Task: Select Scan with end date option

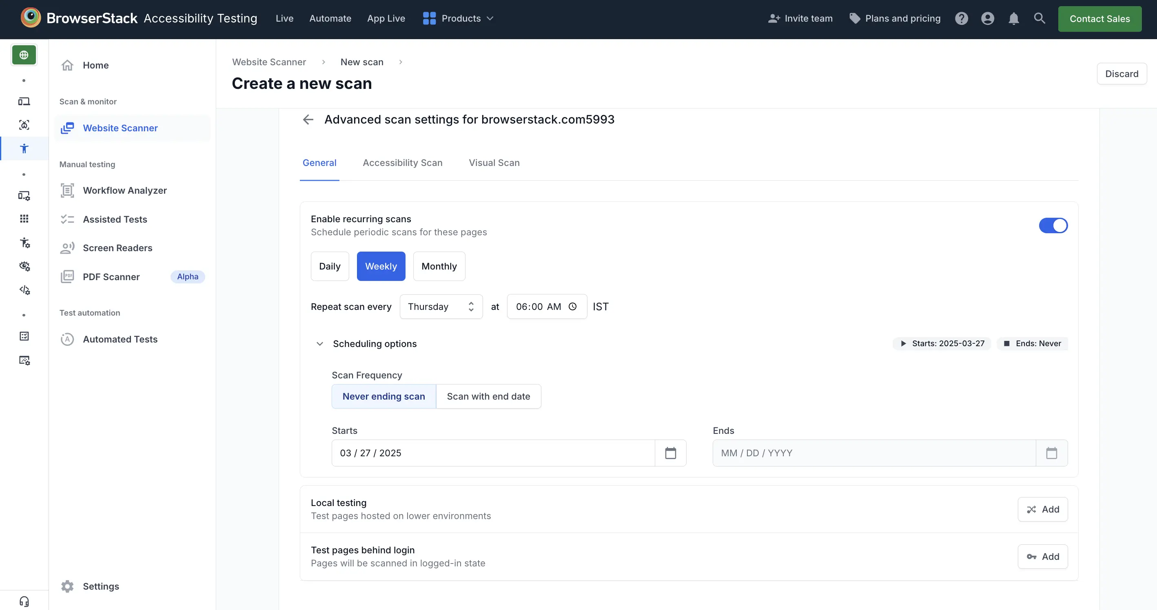Action: click(x=488, y=396)
